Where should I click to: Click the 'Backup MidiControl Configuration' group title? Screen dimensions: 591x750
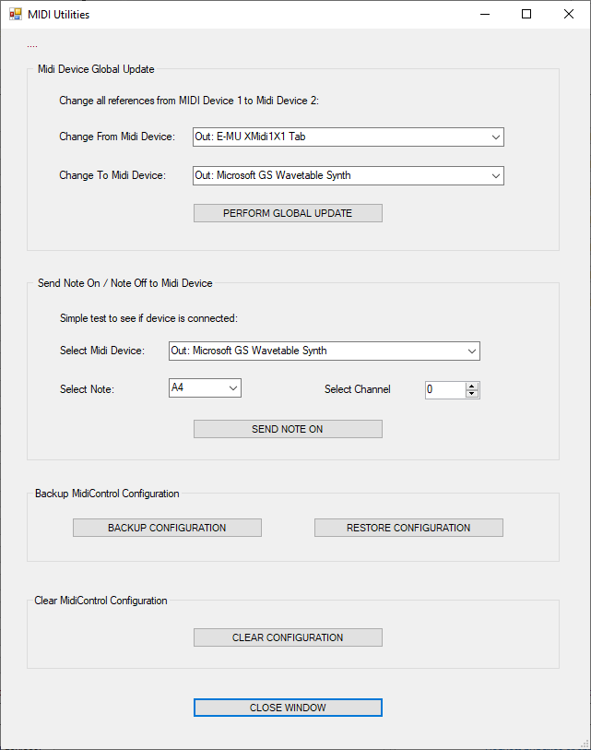click(107, 494)
